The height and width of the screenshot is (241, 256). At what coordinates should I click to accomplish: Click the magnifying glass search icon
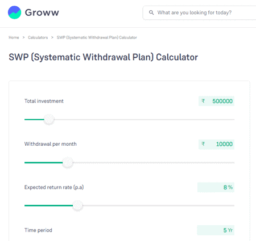point(151,12)
